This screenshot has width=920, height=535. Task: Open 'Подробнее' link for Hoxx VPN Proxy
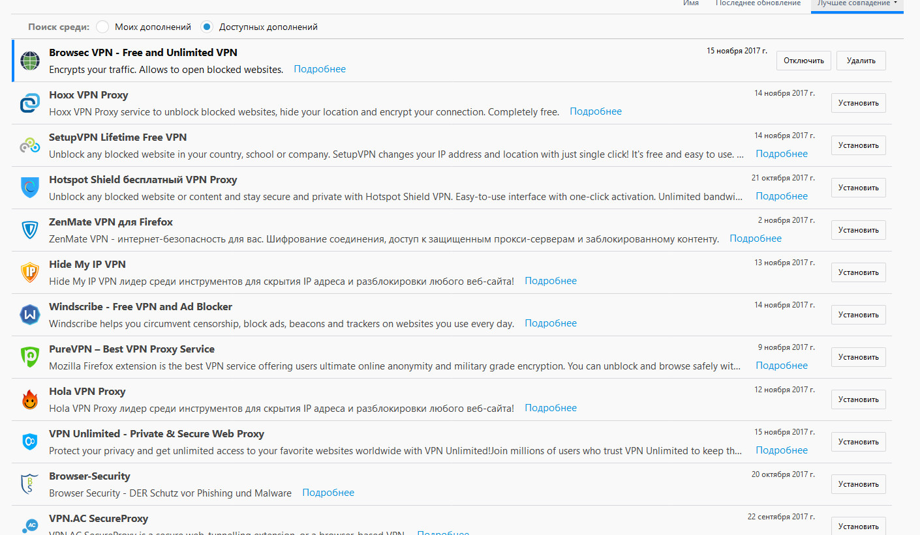pyautogui.click(x=596, y=111)
